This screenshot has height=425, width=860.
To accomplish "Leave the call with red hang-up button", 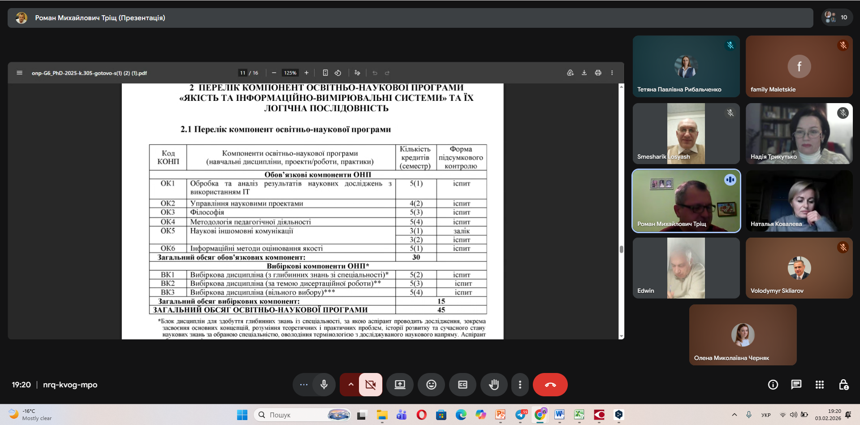I will pos(550,385).
